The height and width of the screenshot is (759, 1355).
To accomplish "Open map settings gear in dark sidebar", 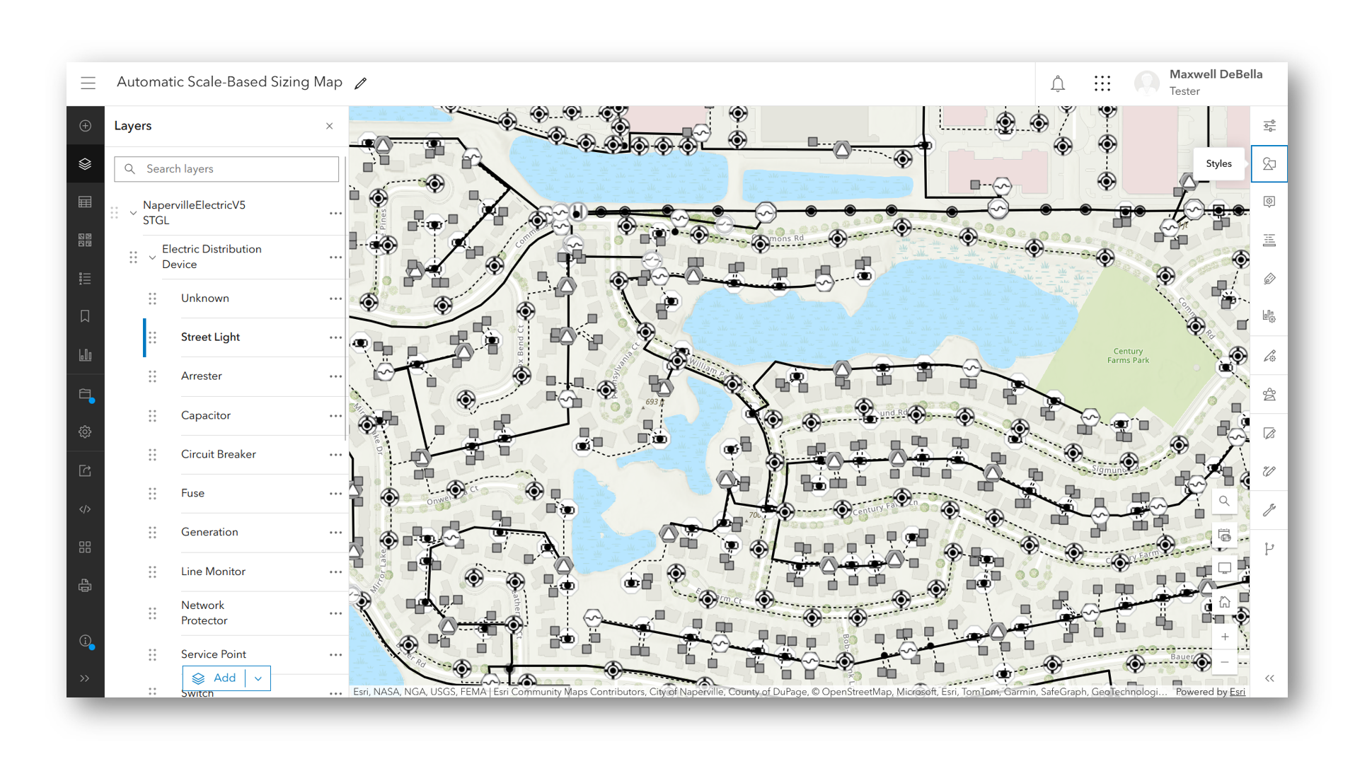I will (x=85, y=431).
